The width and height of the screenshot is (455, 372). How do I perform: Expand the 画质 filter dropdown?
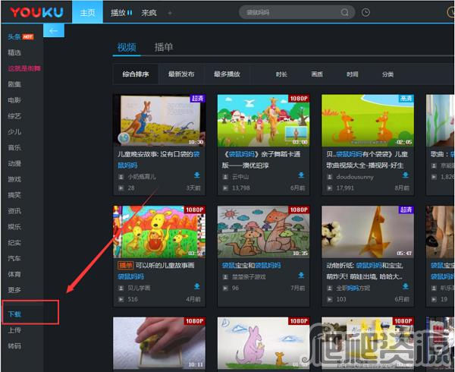(x=317, y=74)
